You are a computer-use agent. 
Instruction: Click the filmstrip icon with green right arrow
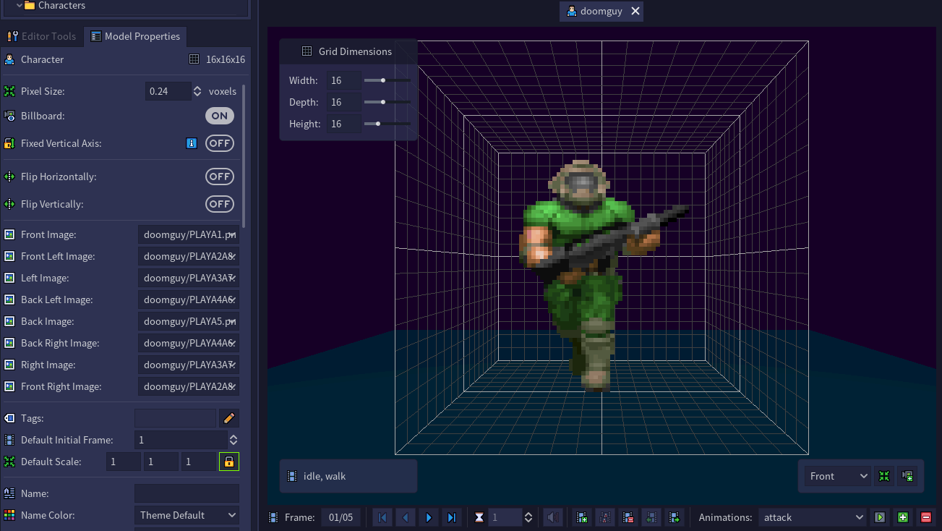[x=675, y=517]
